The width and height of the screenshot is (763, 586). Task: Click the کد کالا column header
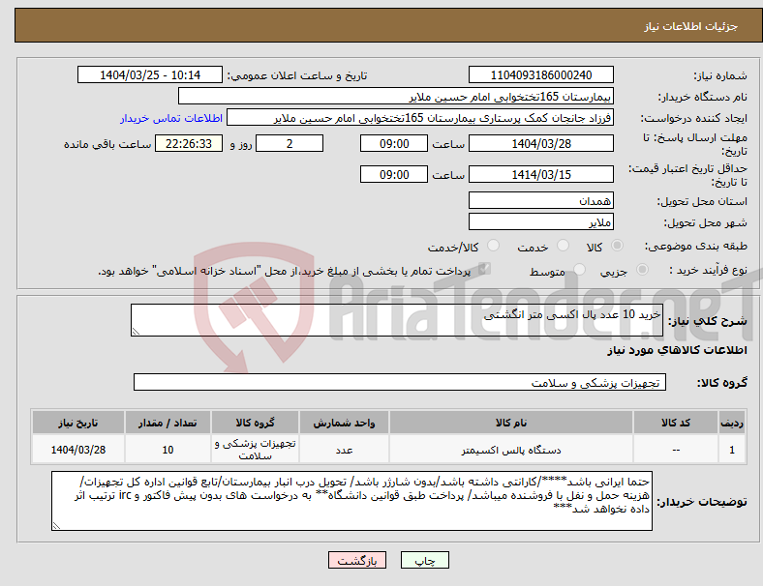pyautogui.click(x=676, y=423)
